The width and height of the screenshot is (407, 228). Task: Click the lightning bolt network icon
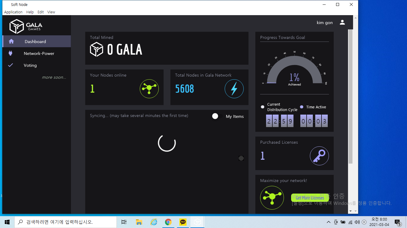[234, 89]
